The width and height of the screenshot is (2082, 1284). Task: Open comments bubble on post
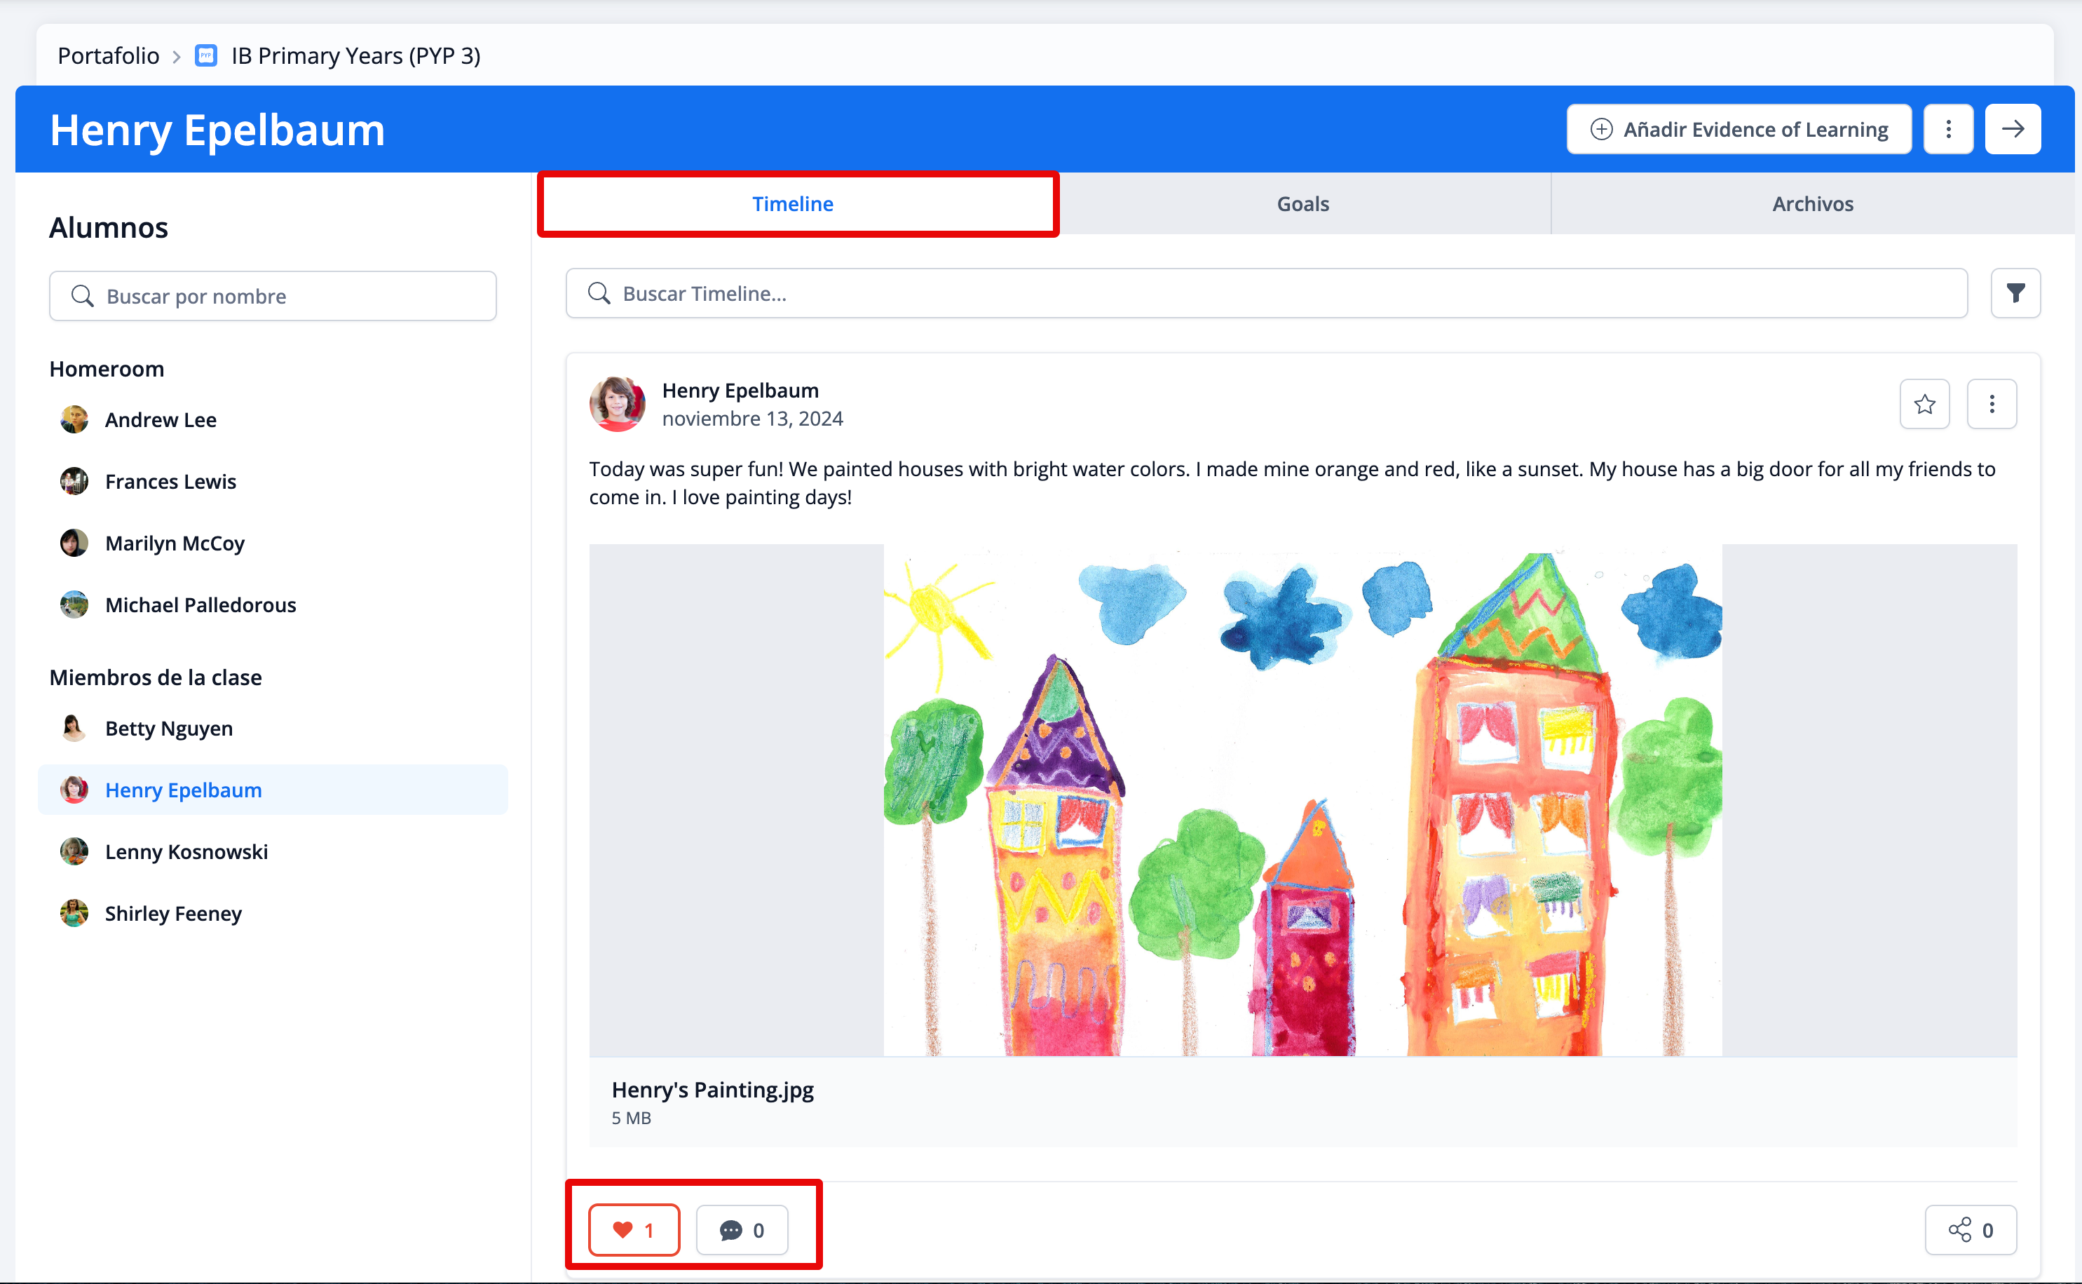tap(741, 1229)
